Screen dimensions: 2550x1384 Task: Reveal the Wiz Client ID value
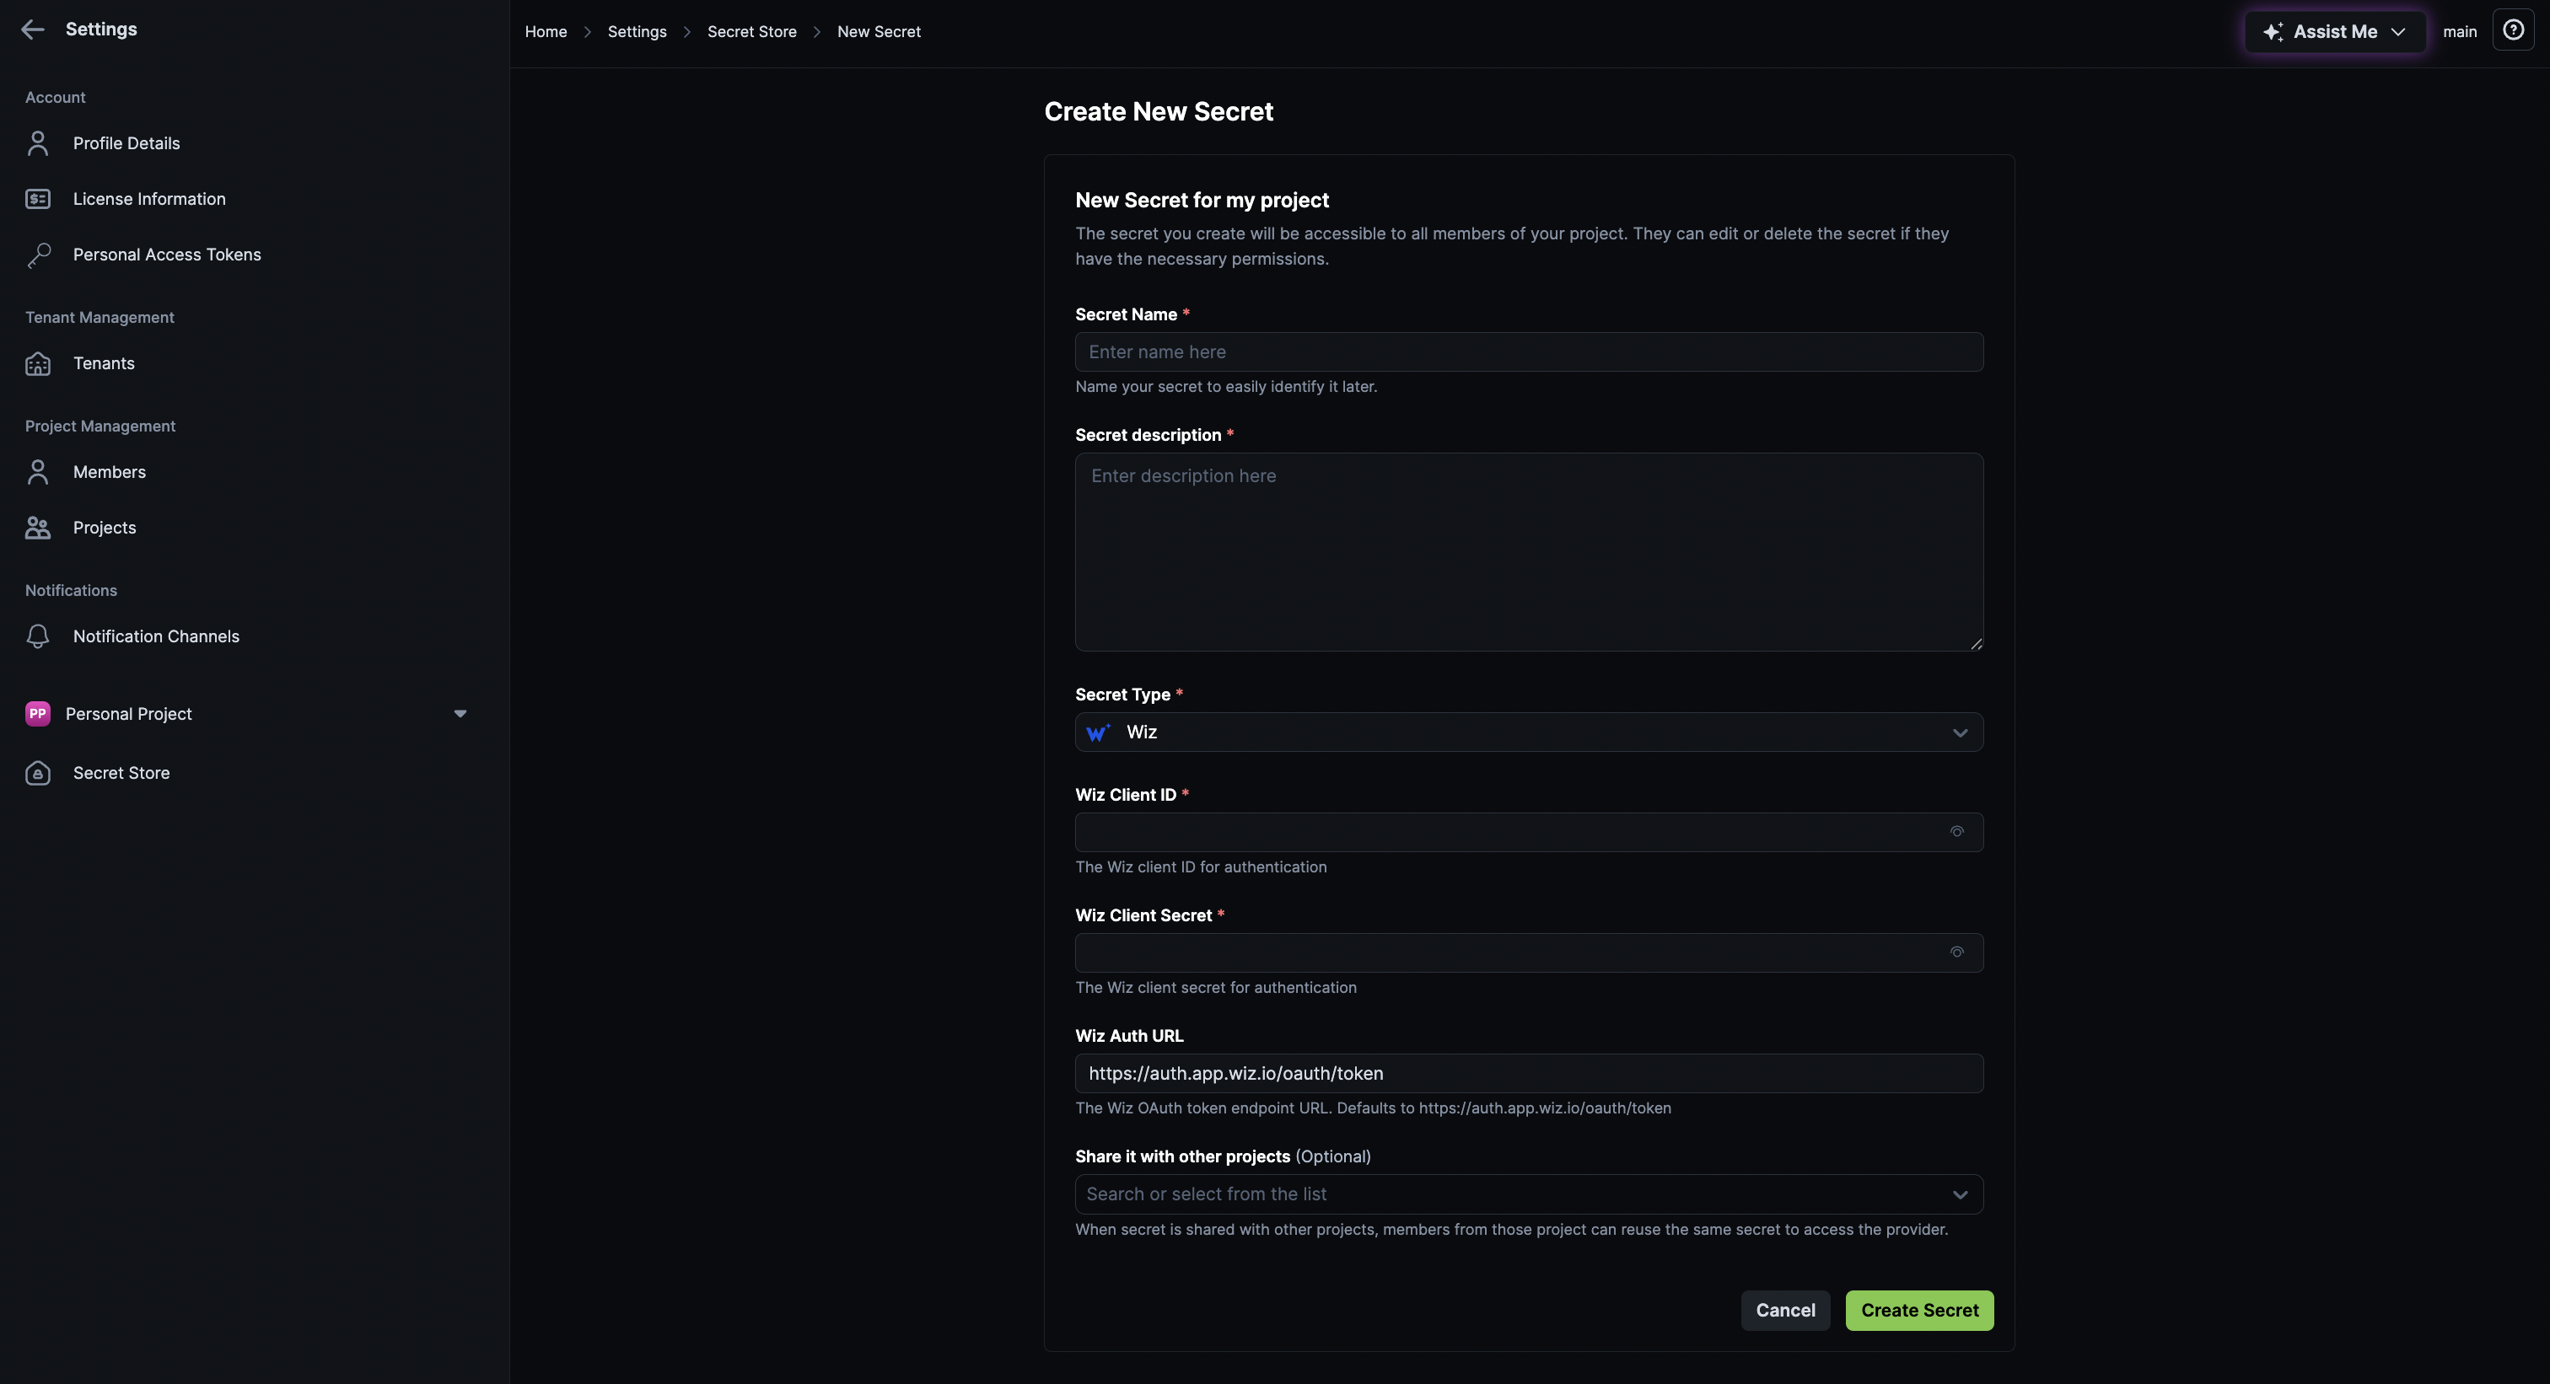coord(1956,832)
